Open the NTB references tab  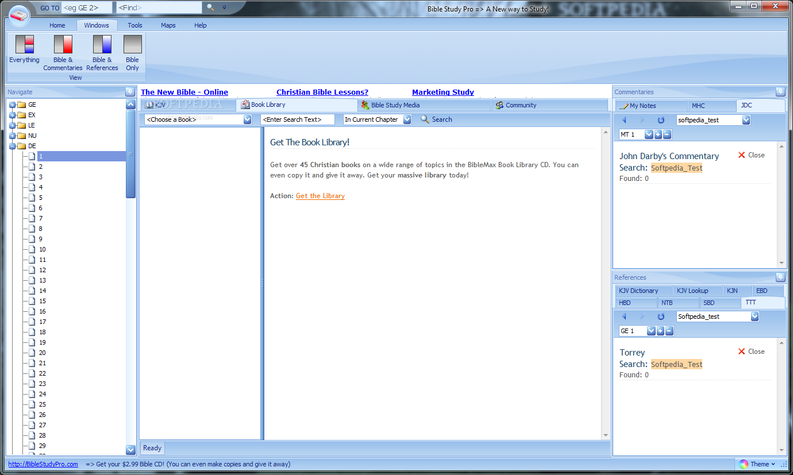point(678,303)
